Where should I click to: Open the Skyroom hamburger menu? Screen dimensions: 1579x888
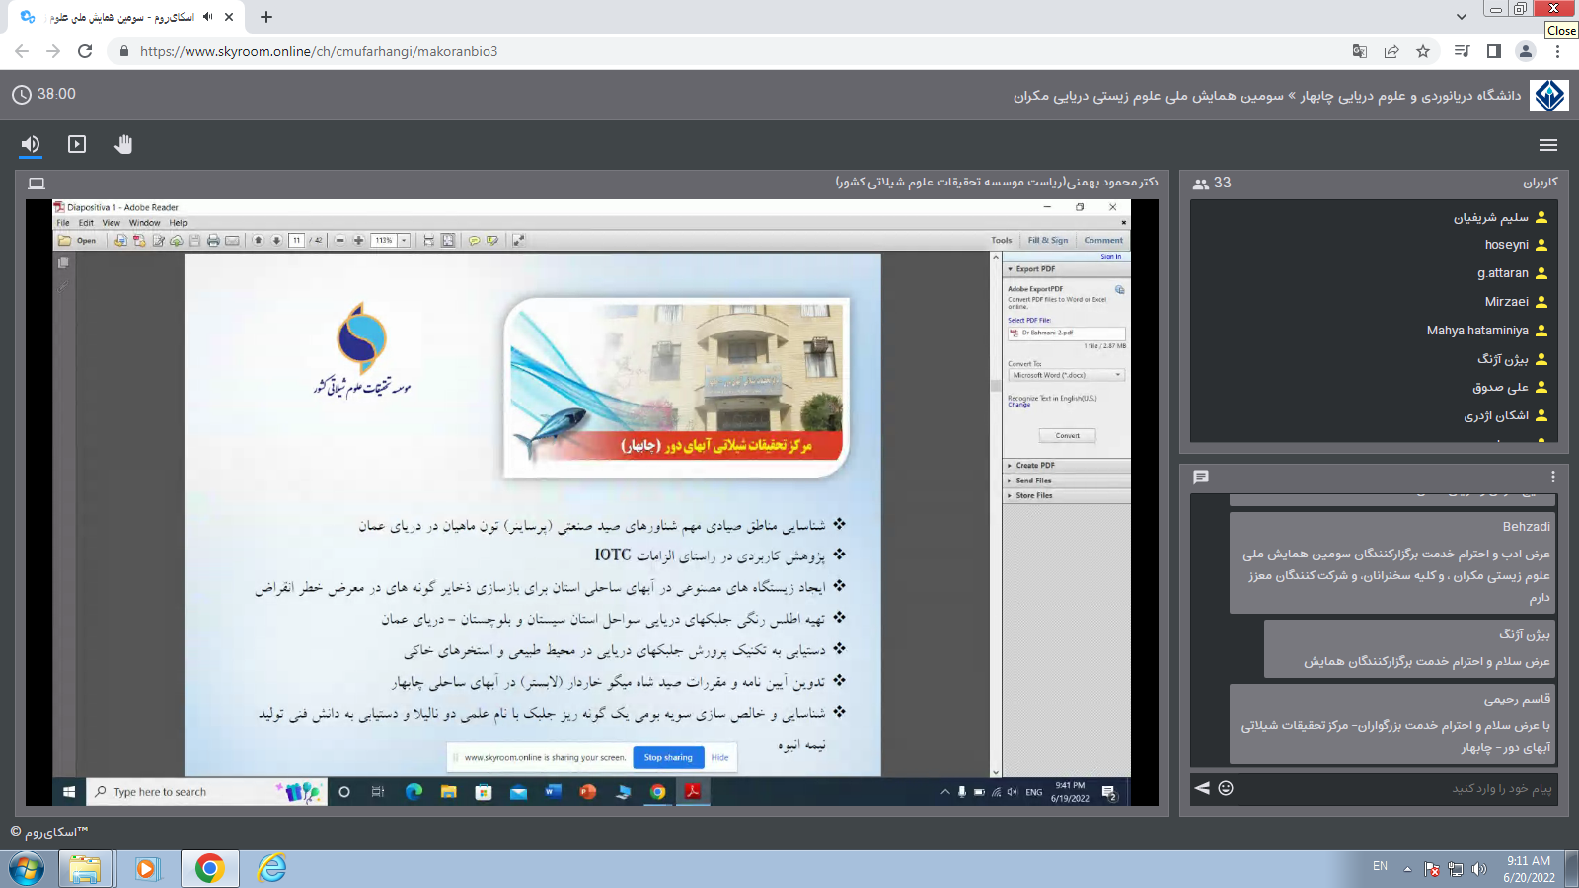point(1547,145)
